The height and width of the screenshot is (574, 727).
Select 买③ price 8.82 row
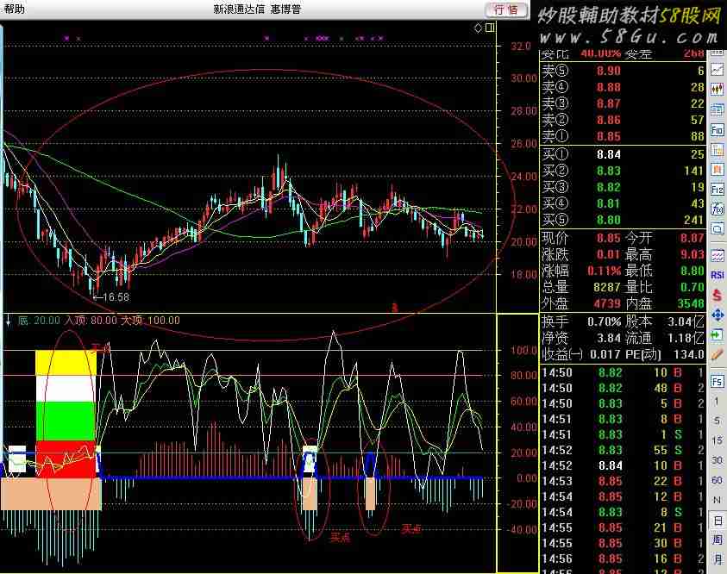point(623,187)
